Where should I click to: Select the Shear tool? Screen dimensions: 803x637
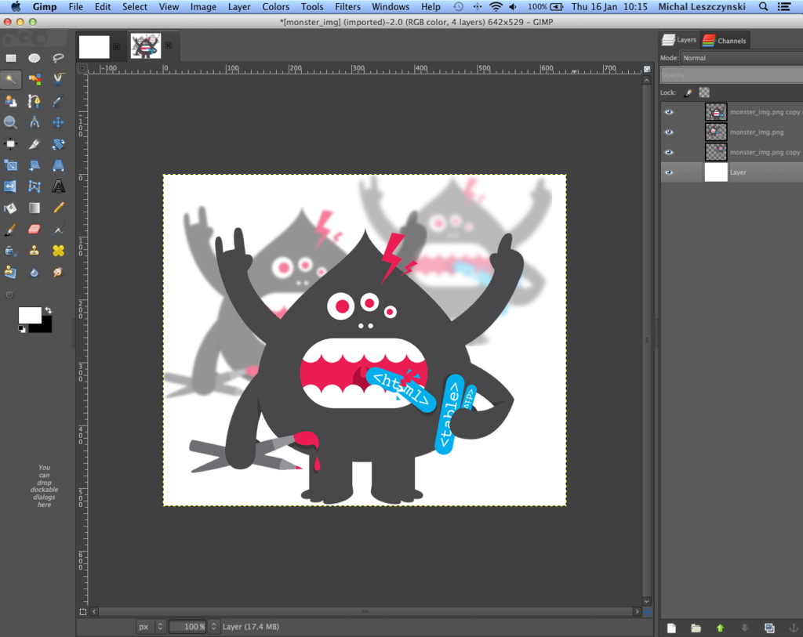(x=35, y=165)
